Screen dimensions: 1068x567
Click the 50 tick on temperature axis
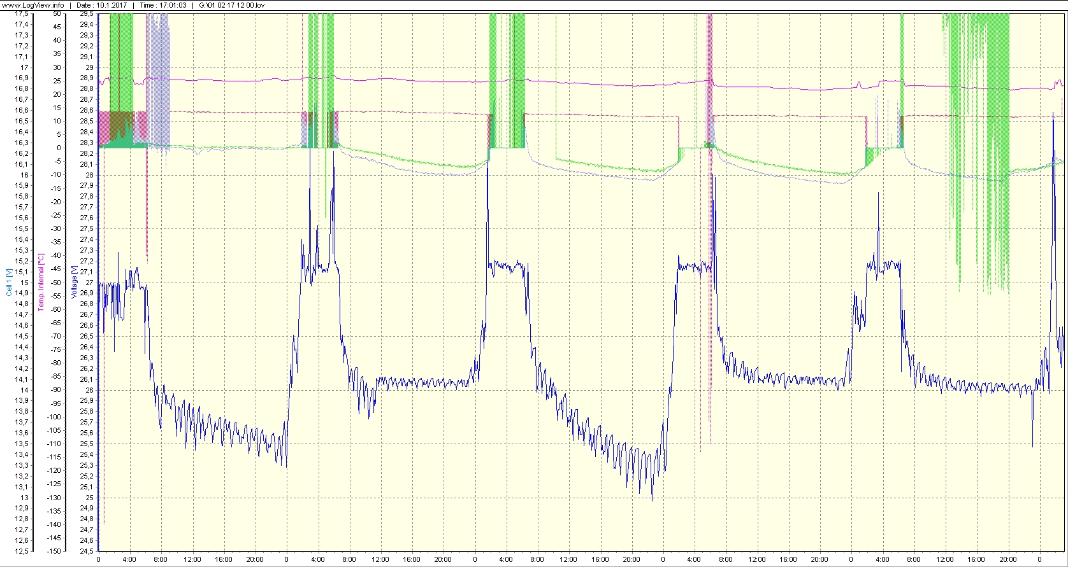pyautogui.click(x=57, y=14)
